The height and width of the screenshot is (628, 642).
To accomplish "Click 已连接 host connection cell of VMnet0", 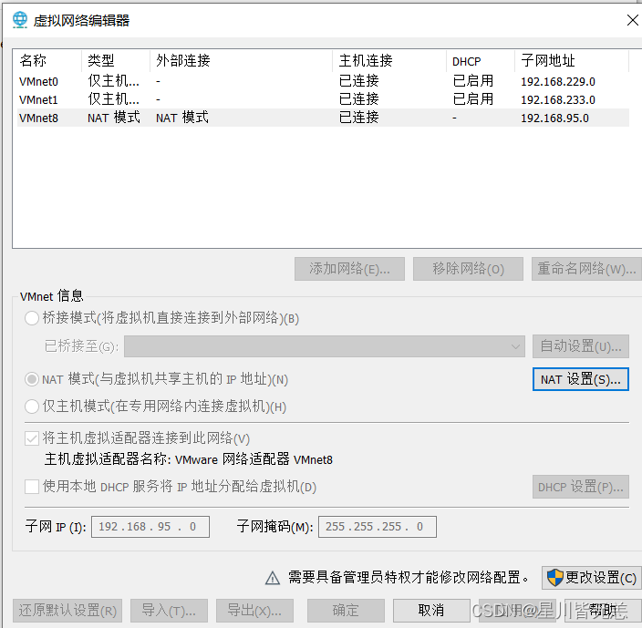I will [358, 81].
